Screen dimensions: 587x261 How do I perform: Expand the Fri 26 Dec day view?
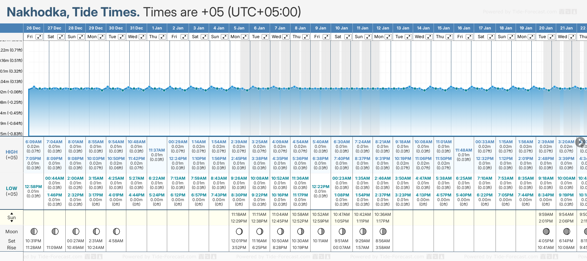[39, 37]
